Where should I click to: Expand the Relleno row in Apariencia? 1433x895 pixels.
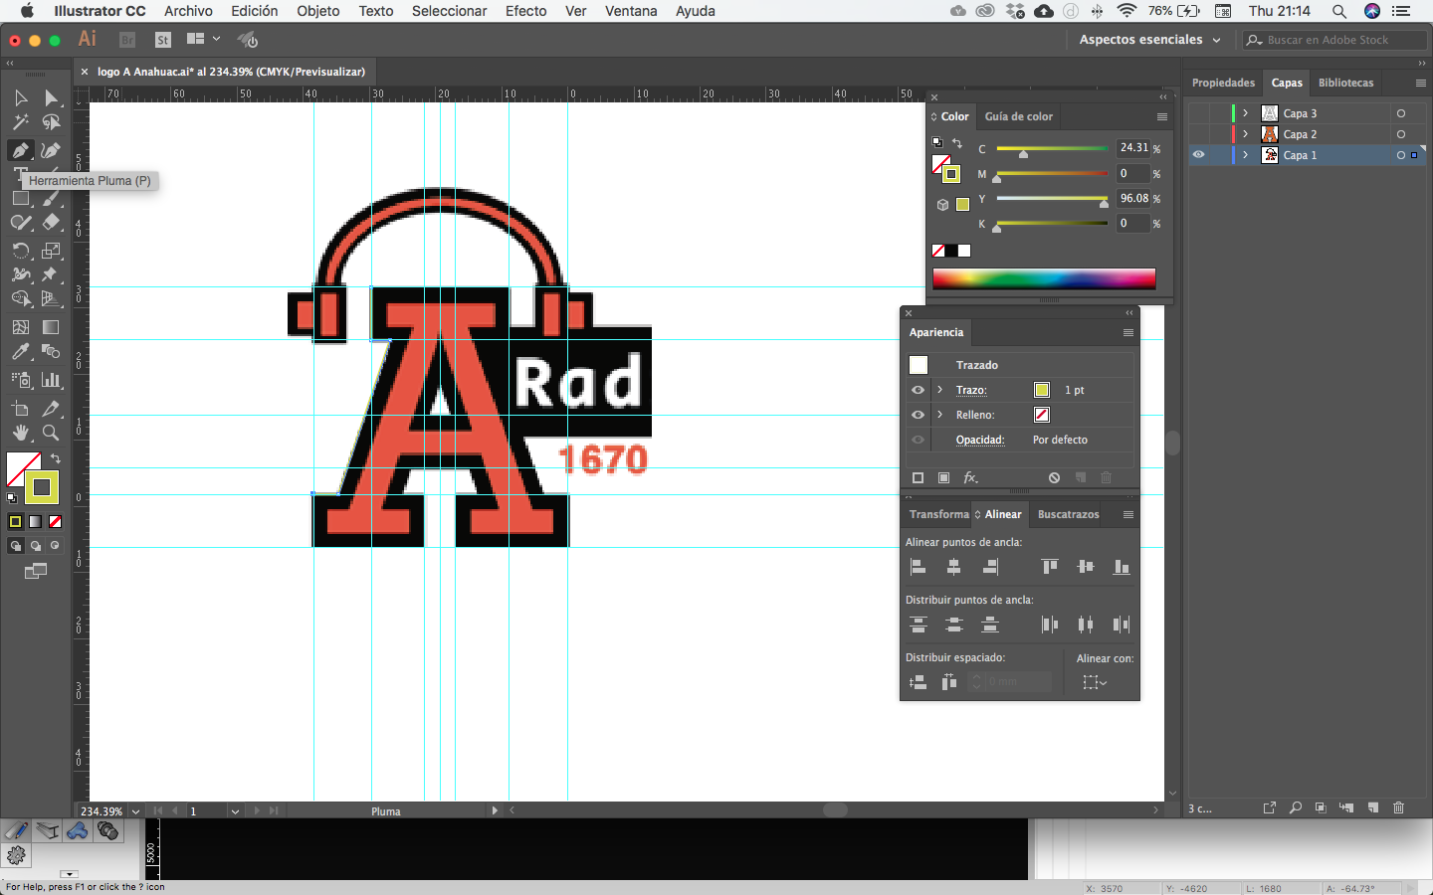(939, 415)
